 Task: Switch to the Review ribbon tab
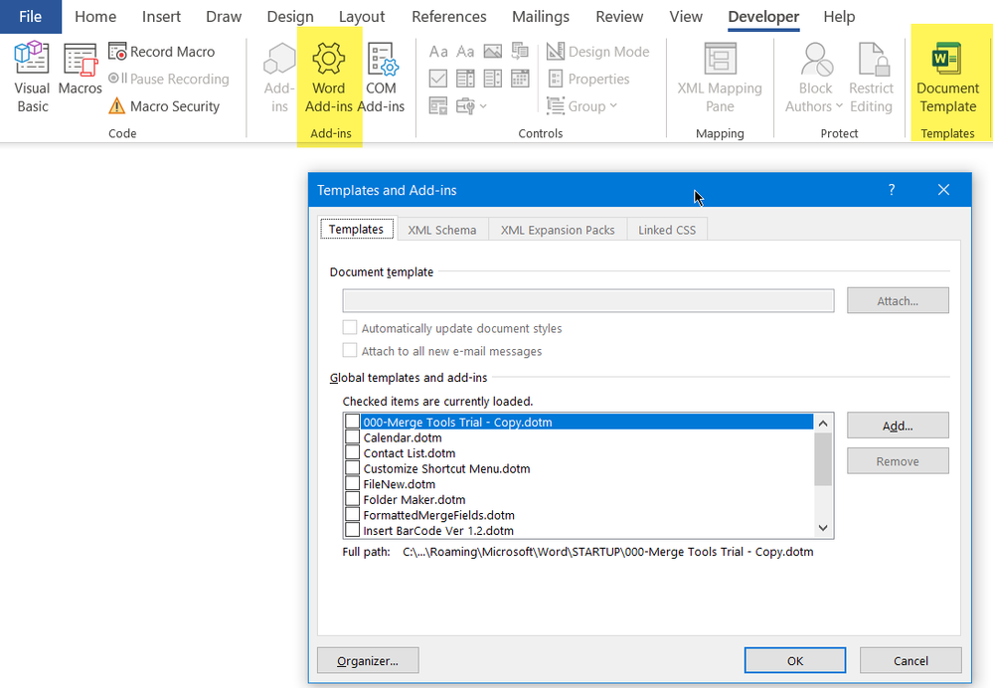(619, 17)
